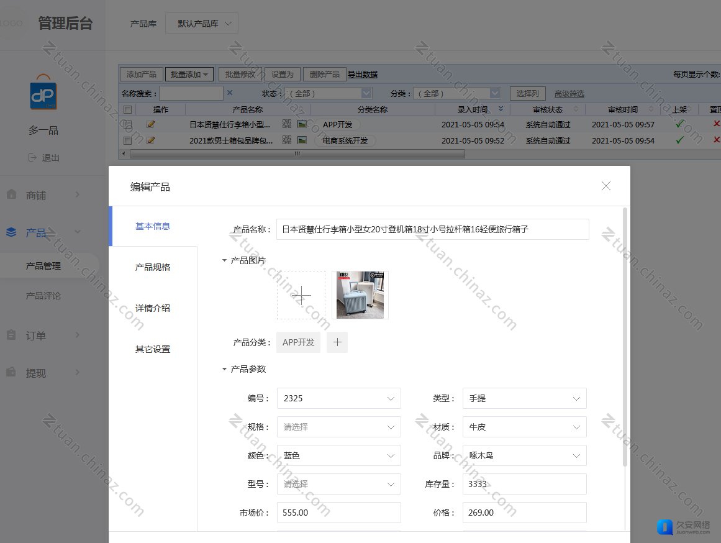Click the 订单 clipboard icon in sidebar
Screen dimensions: 721x543
point(12,334)
